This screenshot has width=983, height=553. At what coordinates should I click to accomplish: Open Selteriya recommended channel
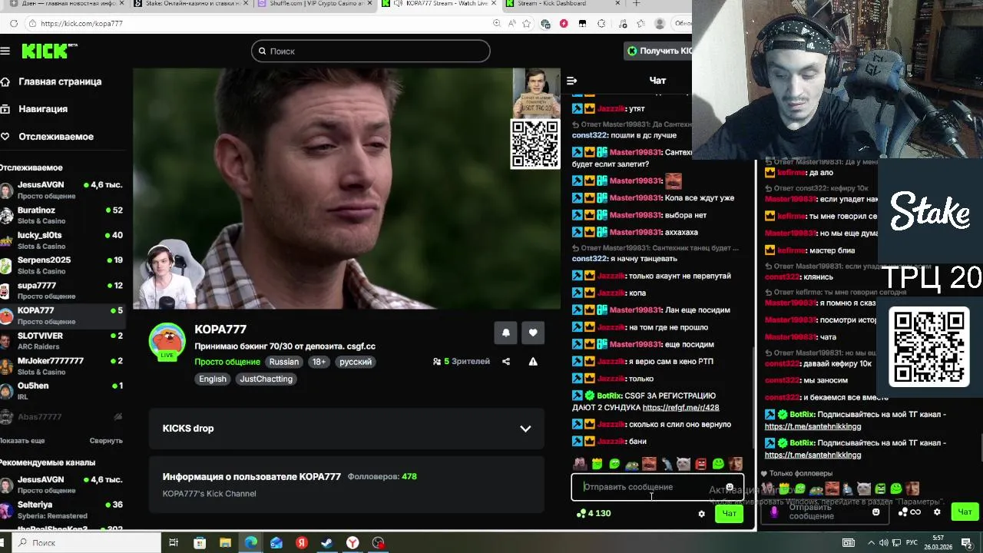coord(61,509)
